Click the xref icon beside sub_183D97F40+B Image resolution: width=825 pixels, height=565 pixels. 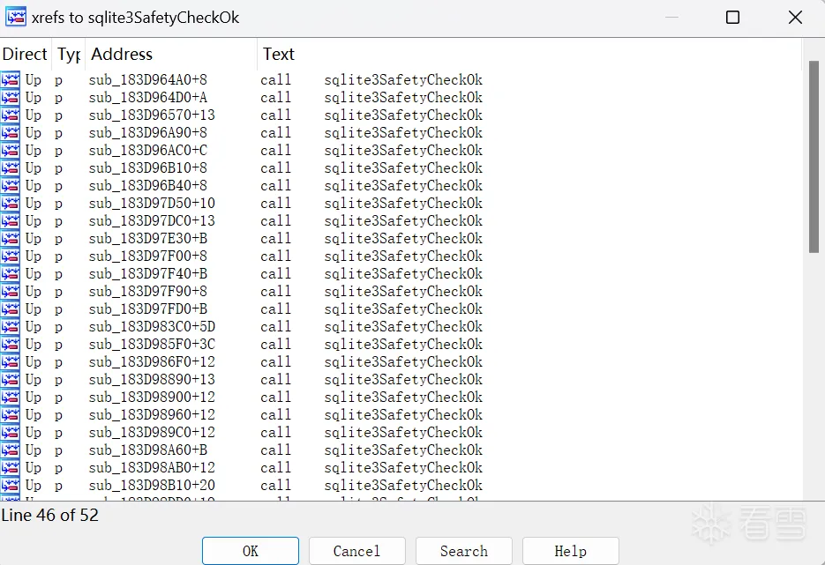click(x=11, y=274)
